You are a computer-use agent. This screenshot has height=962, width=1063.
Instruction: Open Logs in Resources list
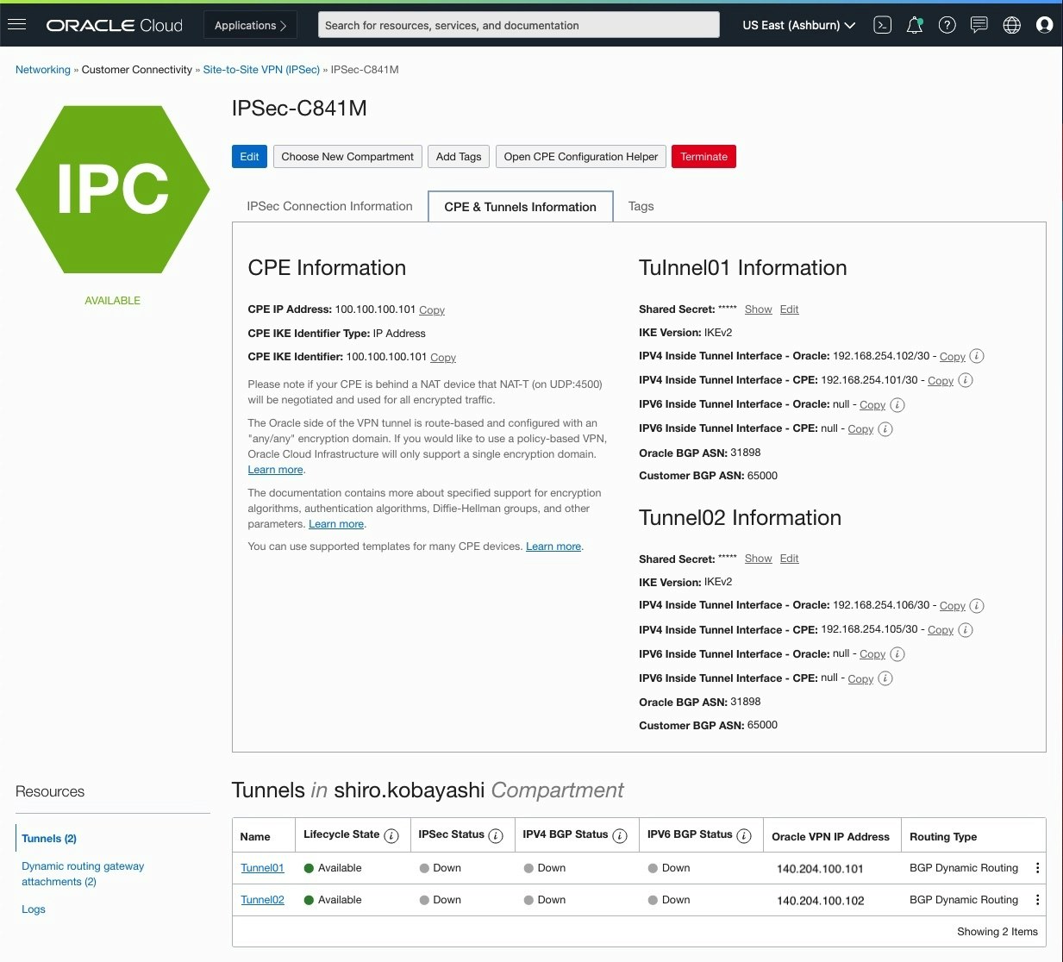(34, 909)
